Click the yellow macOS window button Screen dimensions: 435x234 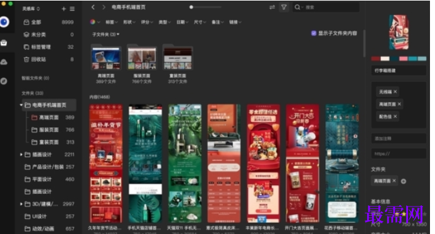point(4,4)
